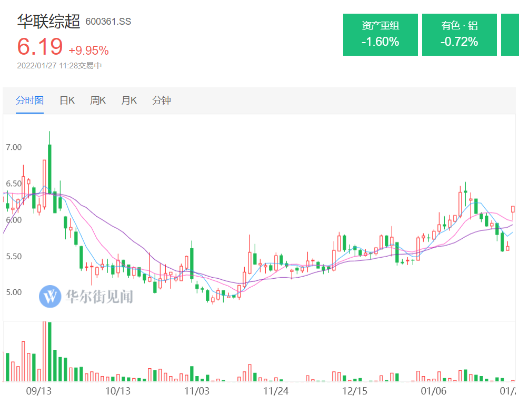Click the 7.00 price axis label
The width and height of the screenshot is (519, 405).
pyautogui.click(x=14, y=147)
